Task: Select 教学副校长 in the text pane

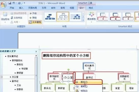Action: [x=17, y=60]
